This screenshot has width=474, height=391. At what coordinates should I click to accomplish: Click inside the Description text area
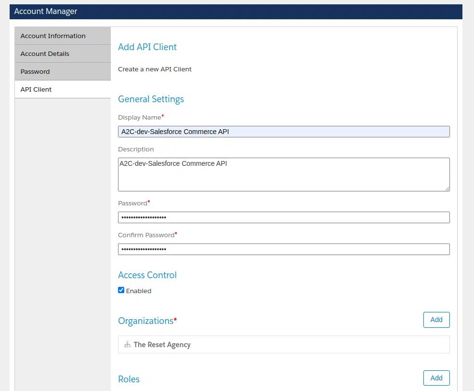pos(284,174)
